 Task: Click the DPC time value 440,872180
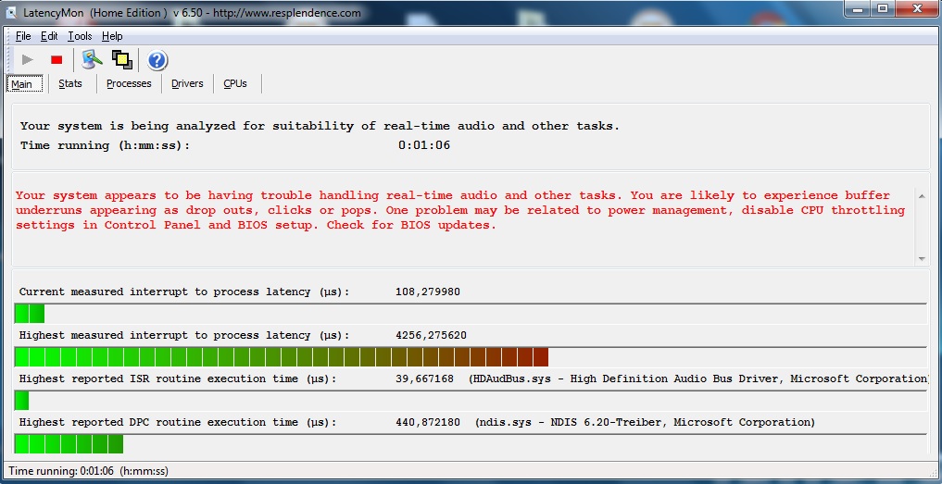(428, 422)
